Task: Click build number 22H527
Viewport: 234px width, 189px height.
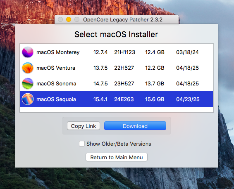Action: tap(124, 68)
